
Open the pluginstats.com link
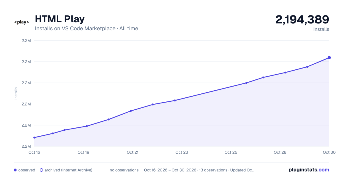[309, 170]
